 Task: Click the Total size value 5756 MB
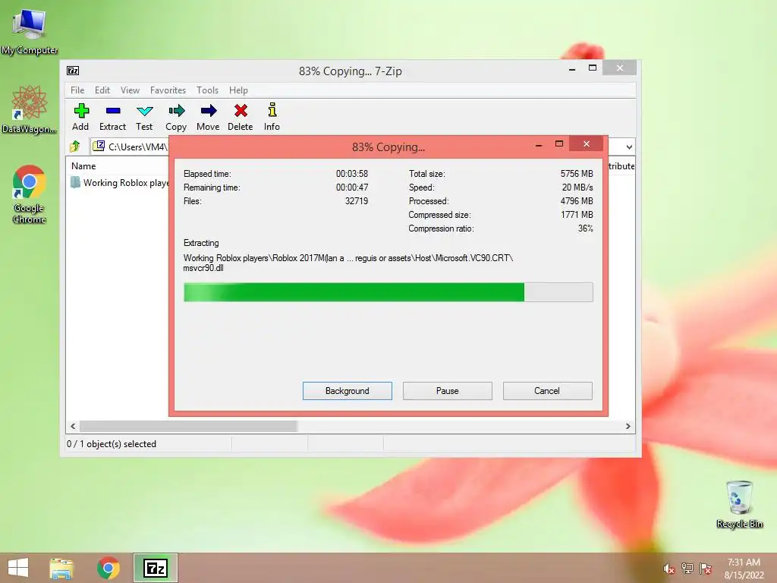577,174
